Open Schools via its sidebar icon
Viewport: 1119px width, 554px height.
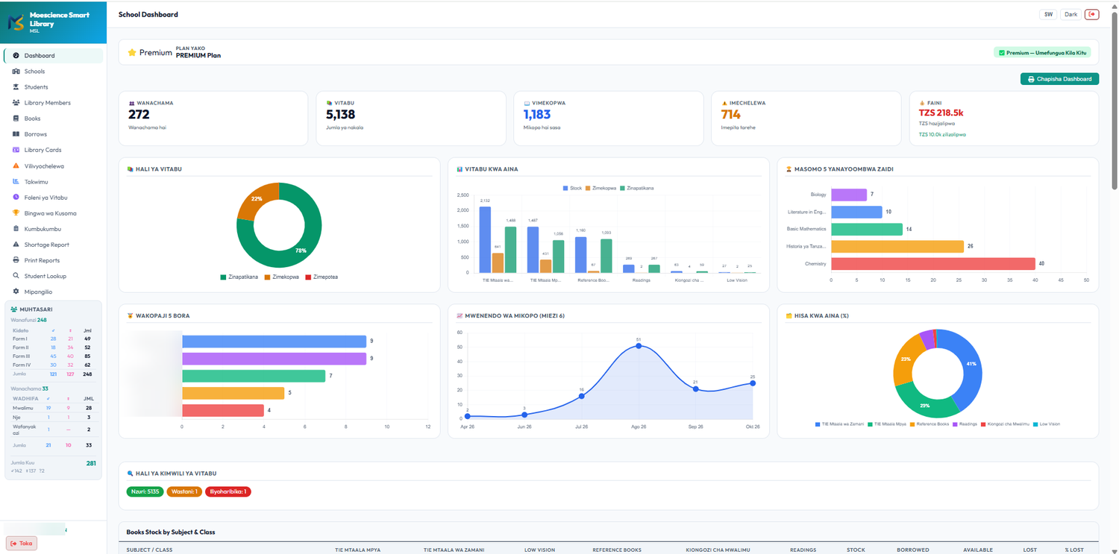(x=16, y=72)
